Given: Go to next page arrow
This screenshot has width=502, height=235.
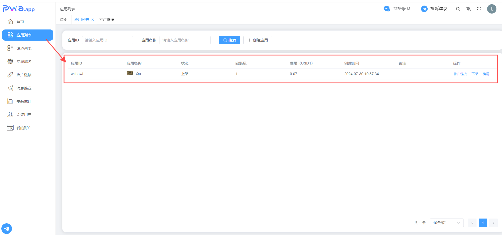Looking at the screenshot, I should [494, 223].
